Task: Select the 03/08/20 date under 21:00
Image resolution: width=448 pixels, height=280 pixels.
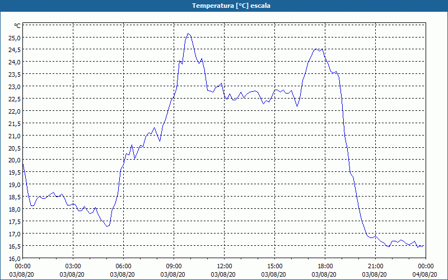Action: [374, 274]
